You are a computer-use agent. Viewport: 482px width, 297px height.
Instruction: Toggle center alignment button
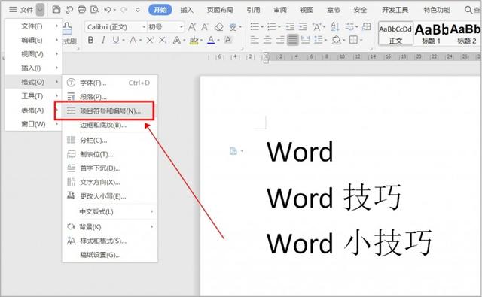[x=267, y=40]
